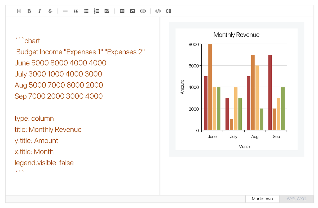Click the tallest orange bar in June

210,87
